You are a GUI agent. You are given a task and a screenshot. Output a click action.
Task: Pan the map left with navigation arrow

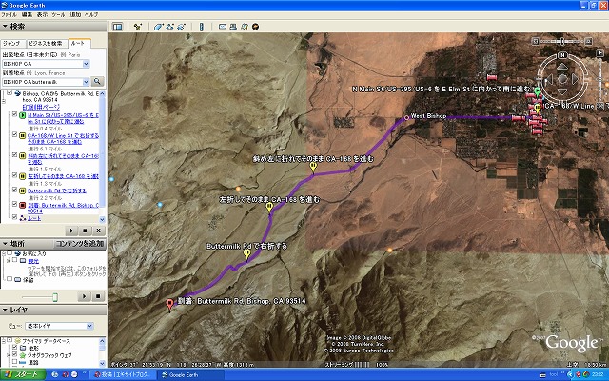(x=549, y=80)
